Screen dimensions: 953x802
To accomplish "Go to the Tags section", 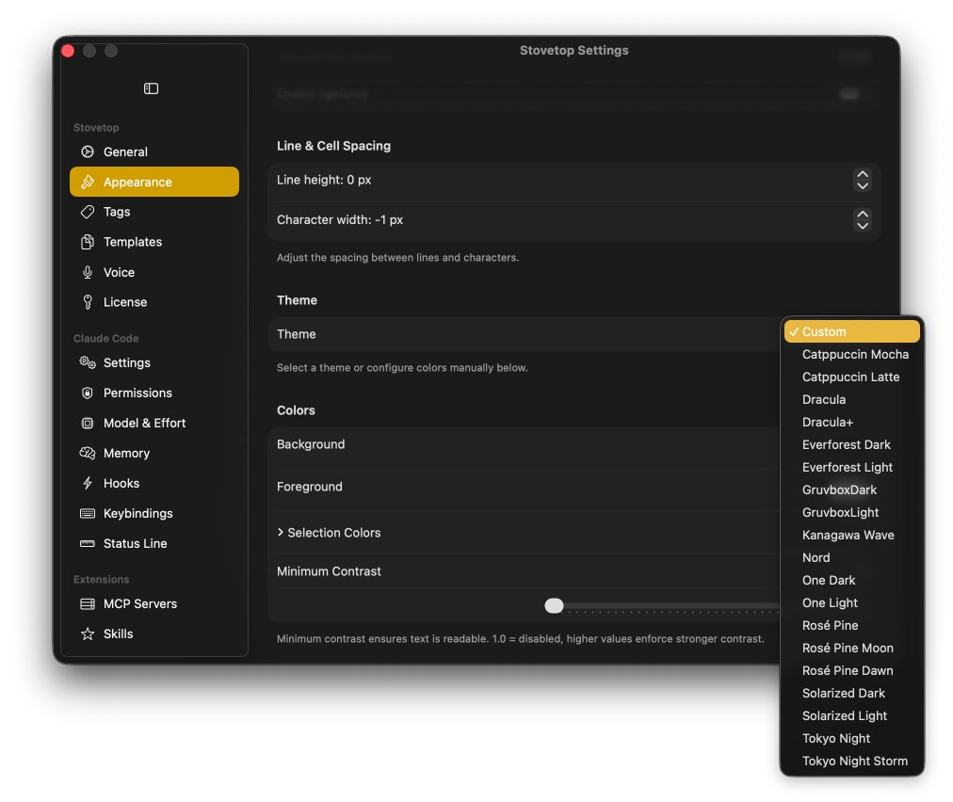I will point(154,212).
